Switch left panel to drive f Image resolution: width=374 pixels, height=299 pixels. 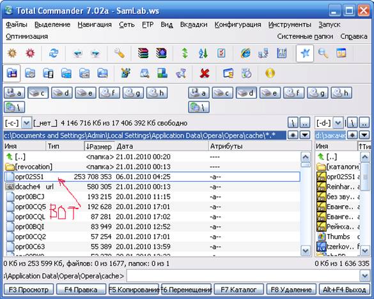click(109, 93)
